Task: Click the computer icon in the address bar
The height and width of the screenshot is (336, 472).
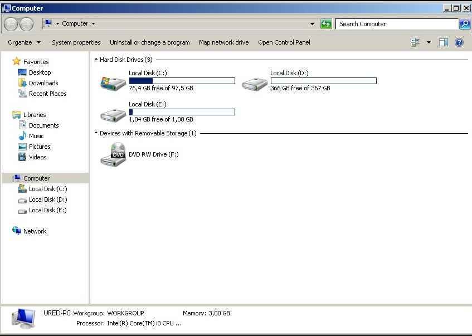Action: click(47, 23)
